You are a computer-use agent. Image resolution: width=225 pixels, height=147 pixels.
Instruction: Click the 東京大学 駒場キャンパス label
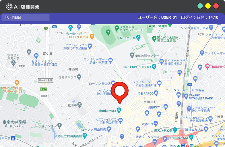15,124
